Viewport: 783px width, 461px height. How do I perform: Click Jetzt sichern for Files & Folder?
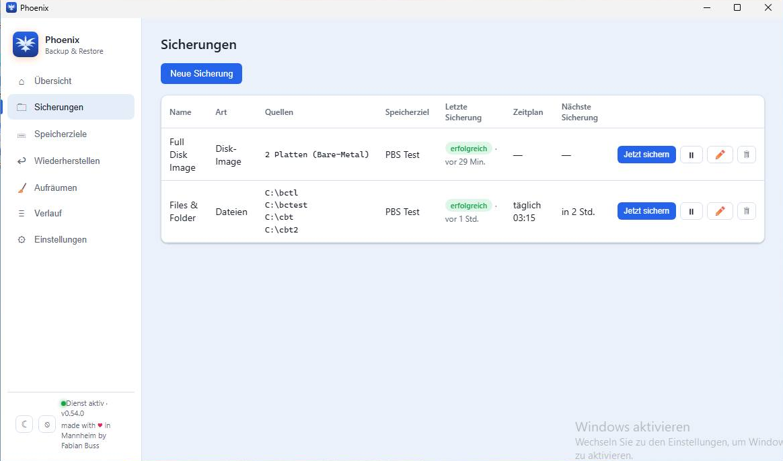[646, 211]
